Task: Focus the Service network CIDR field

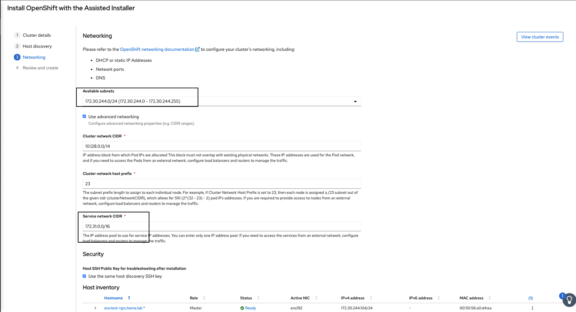Action: 222,226
